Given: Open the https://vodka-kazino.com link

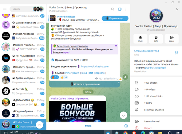Looking at the screenshot, I should coord(95,66).
